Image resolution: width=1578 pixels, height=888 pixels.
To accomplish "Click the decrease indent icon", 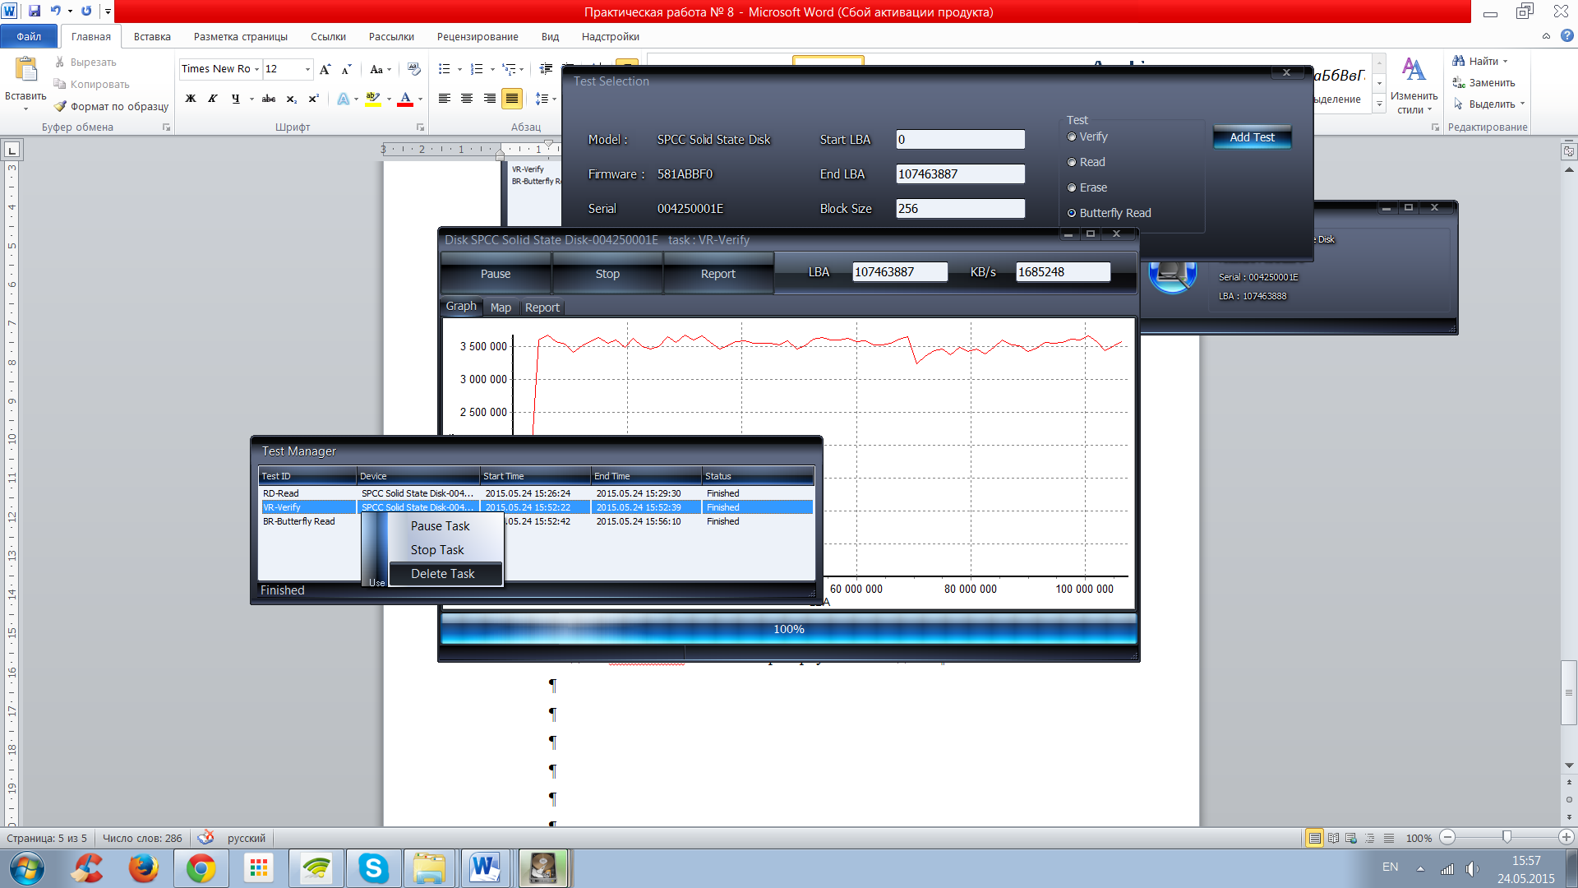I will (x=546, y=69).
